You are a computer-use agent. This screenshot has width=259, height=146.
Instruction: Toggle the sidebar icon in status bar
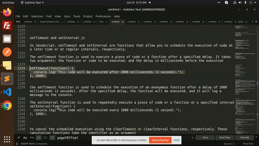pos(17,144)
